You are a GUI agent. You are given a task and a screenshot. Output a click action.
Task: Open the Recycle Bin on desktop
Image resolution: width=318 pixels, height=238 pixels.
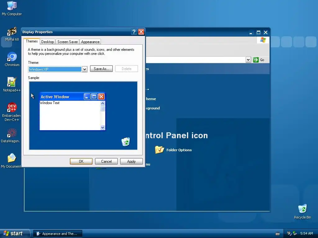302,211
